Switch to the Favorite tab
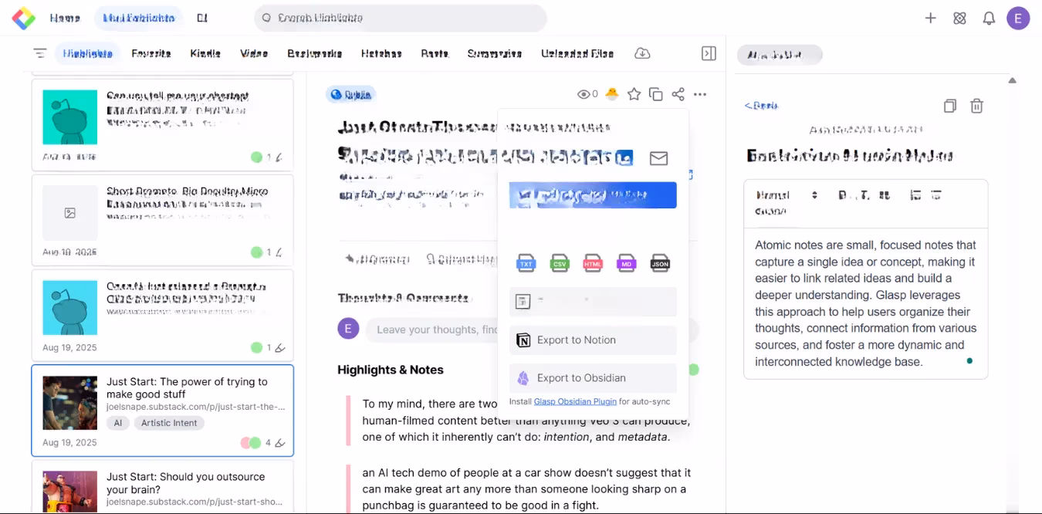Viewport: 1042px width, 514px height. (x=151, y=53)
